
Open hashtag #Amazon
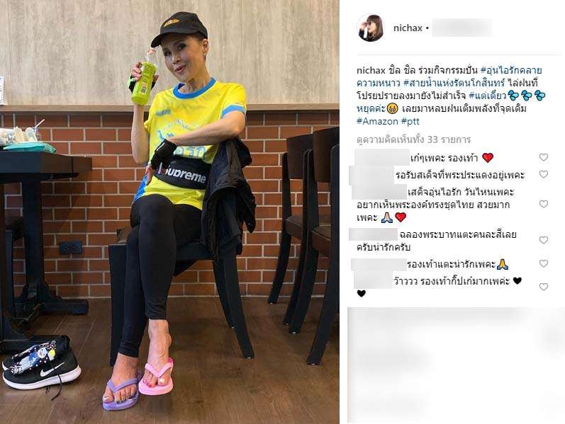click(x=377, y=121)
